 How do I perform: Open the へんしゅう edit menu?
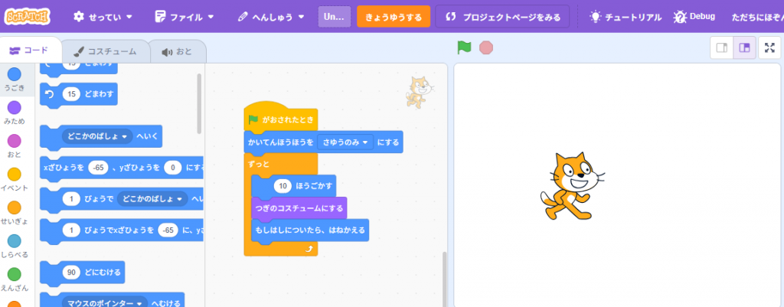tap(270, 17)
